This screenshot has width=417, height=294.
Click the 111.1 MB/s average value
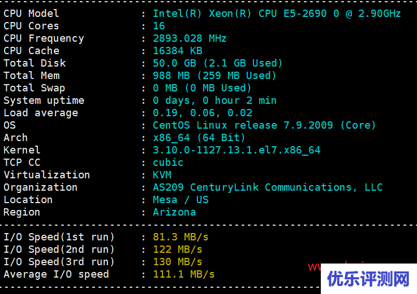coord(184,274)
